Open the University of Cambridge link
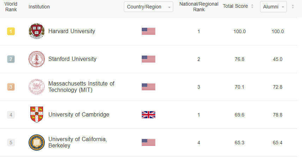The height and width of the screenshot is (158, 302). (x=79, y=115)
